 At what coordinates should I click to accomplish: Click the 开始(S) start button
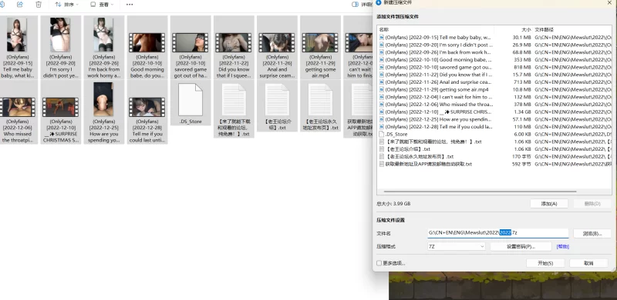pos(545,263)
